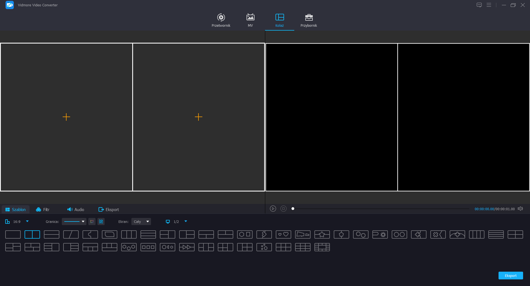Select the Kolaż tab

pos(280,20)
